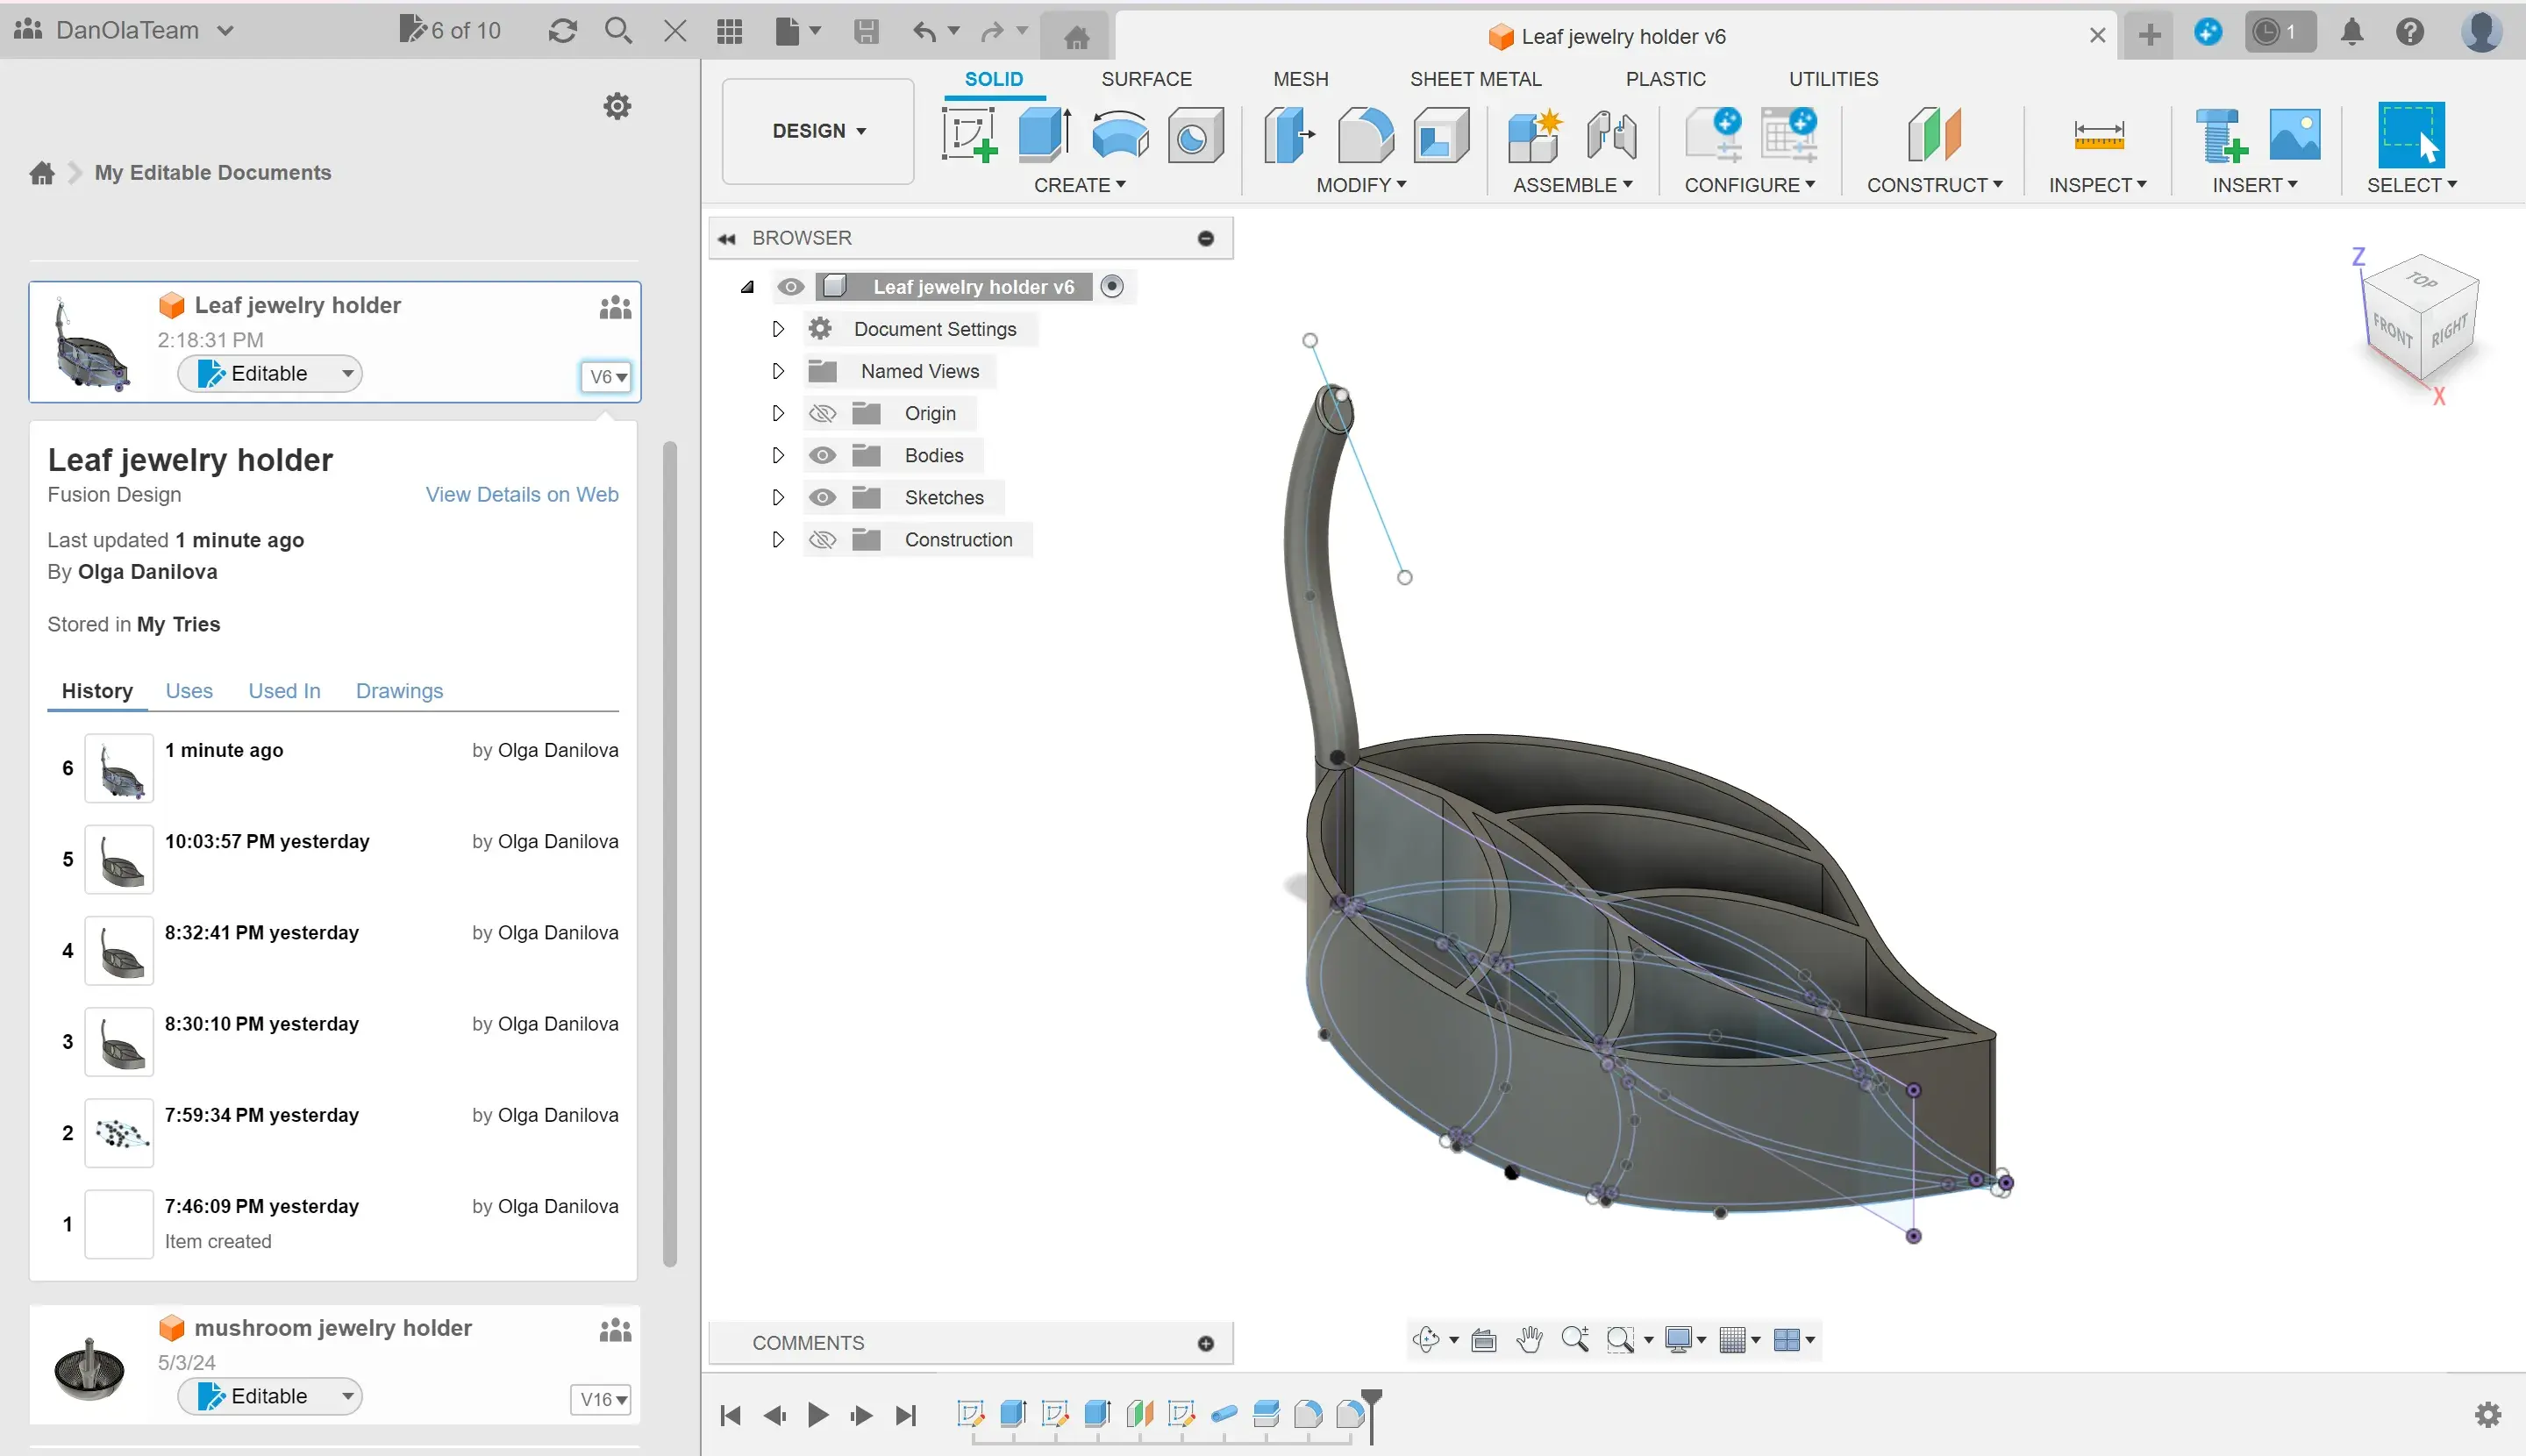The image size is (2526, 1456).
Task: Expand the Named Views node
Action: pos(778,371)
